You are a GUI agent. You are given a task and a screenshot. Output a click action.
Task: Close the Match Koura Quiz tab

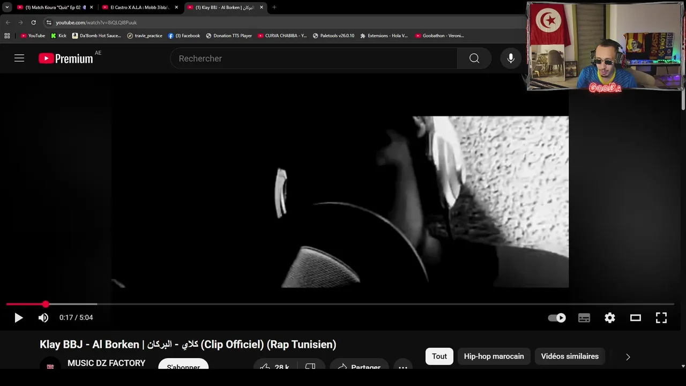coord(91,8)
